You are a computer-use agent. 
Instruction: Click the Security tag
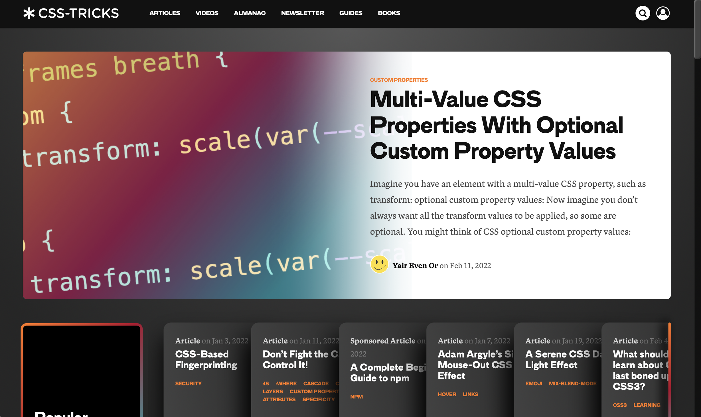(x=188, y=383)
